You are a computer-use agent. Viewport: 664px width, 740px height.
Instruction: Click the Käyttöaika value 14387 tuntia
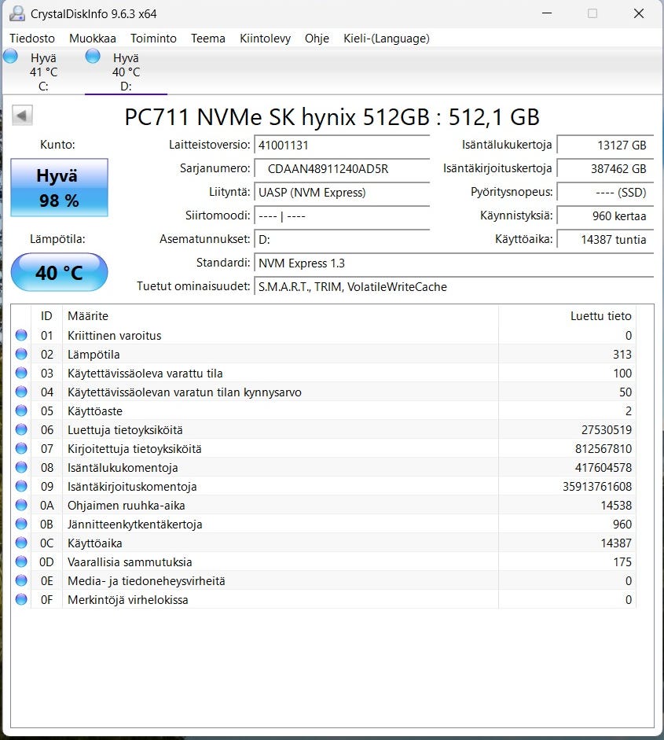tap(605, 239)
